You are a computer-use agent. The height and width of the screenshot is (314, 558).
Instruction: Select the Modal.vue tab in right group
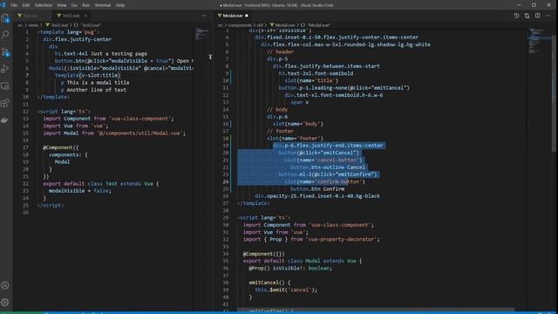(233, 16)
